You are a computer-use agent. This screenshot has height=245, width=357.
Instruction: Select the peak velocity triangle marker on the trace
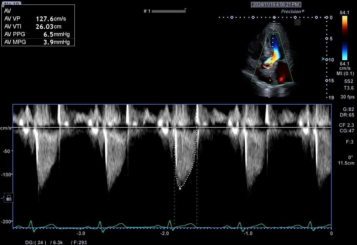(x=180, y=188)
